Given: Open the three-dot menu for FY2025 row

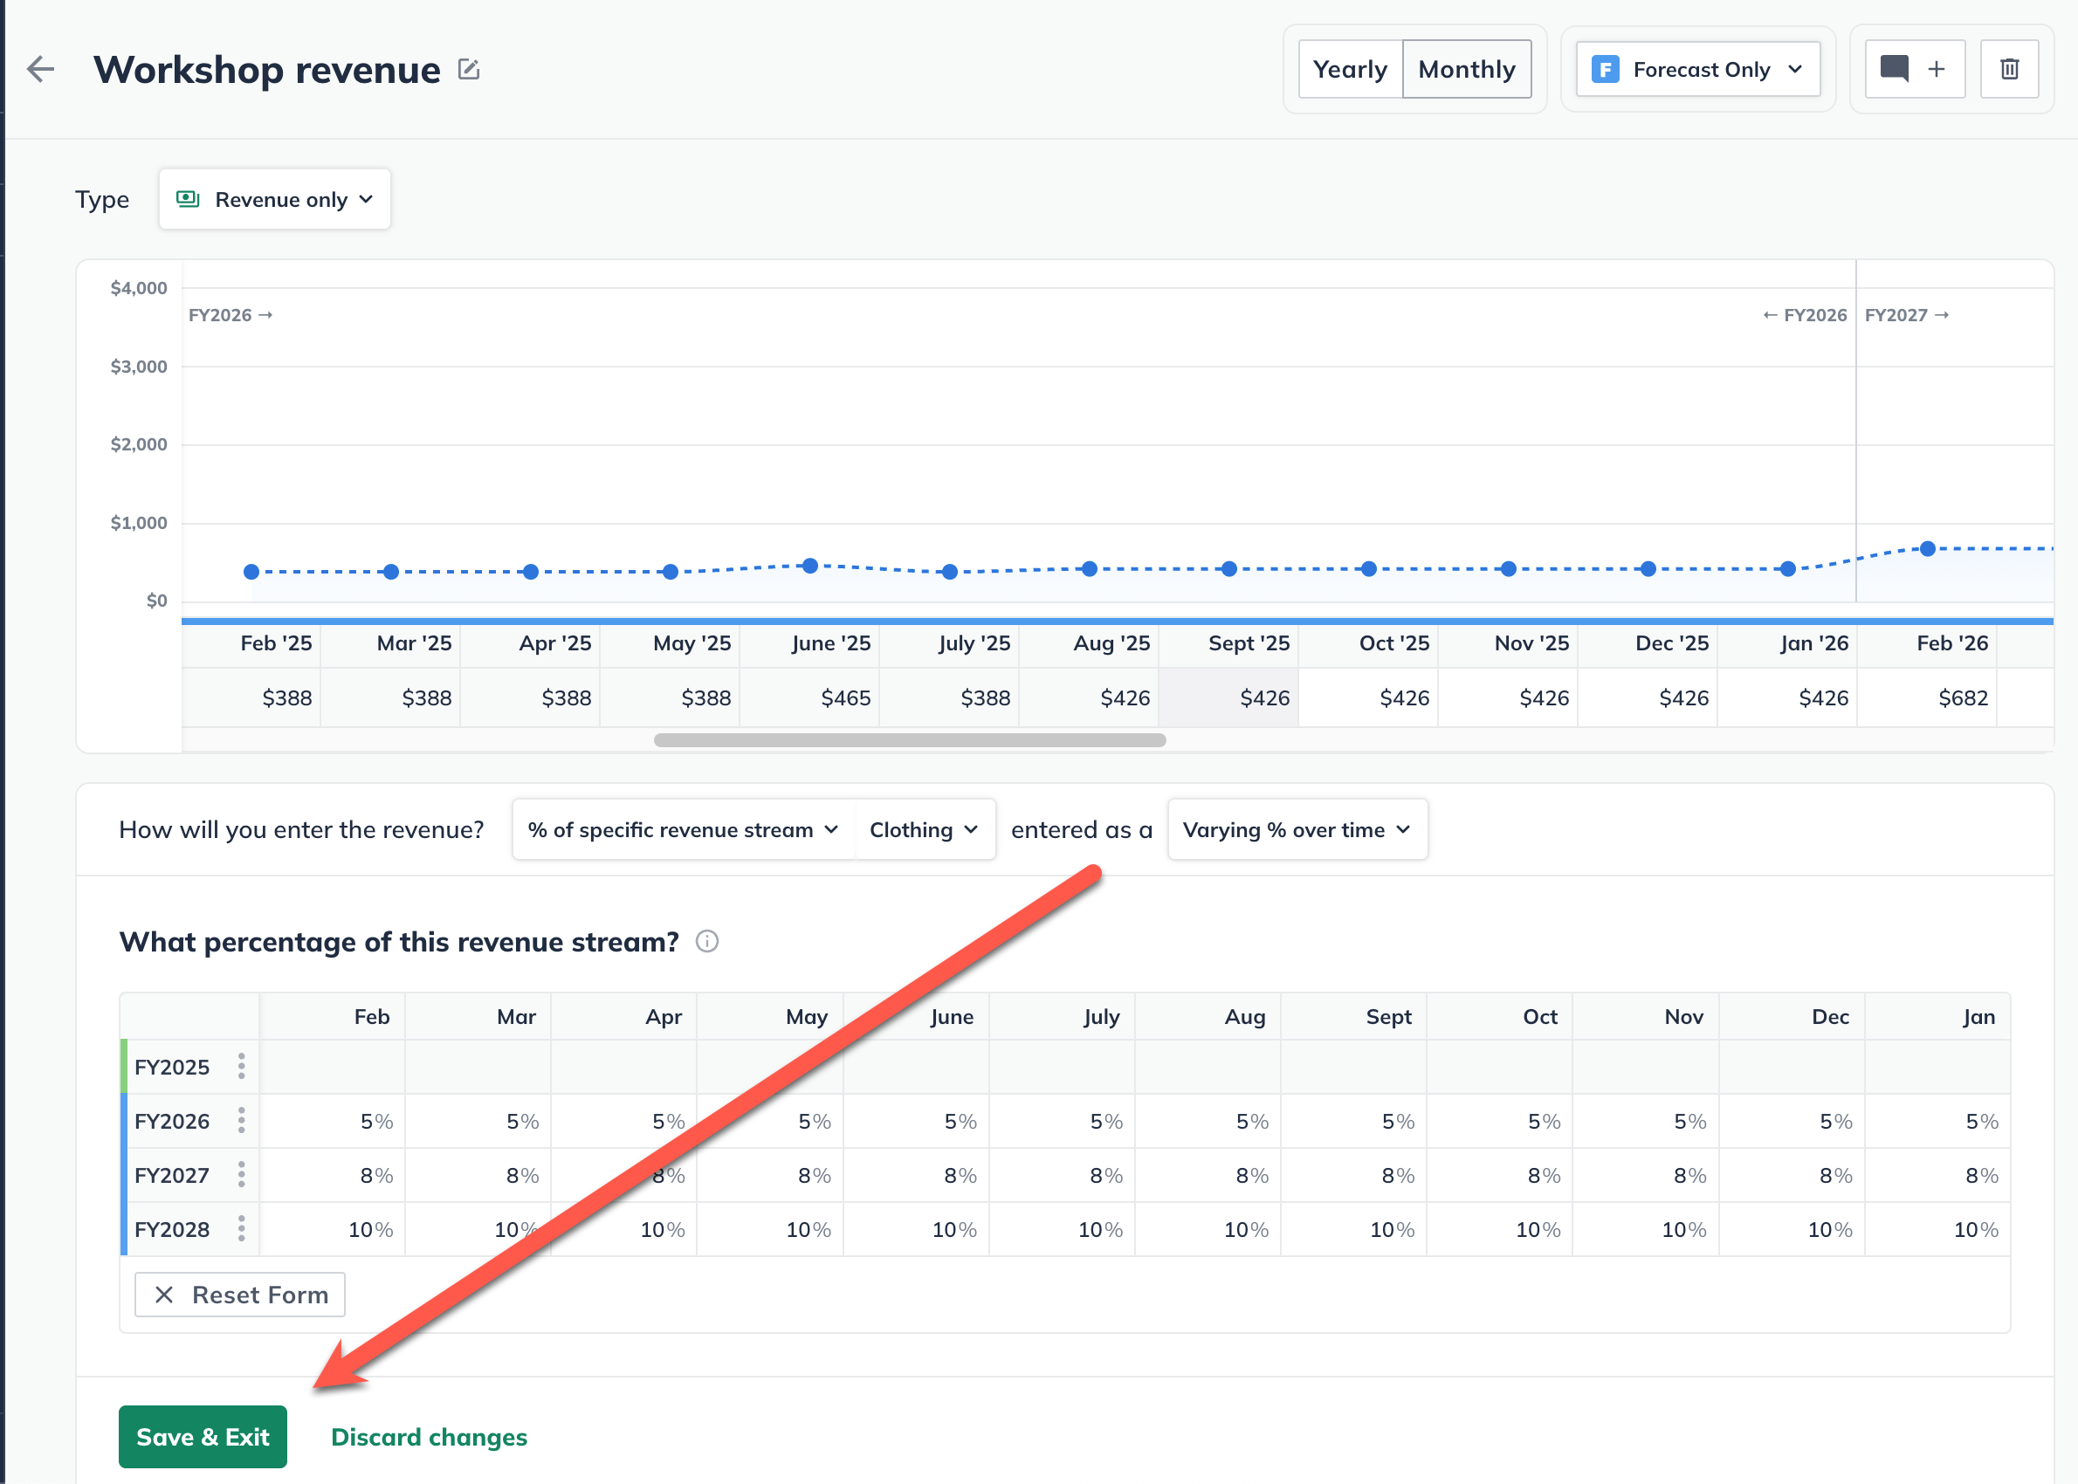Looking at the screenshot, I should (241, 1067).
